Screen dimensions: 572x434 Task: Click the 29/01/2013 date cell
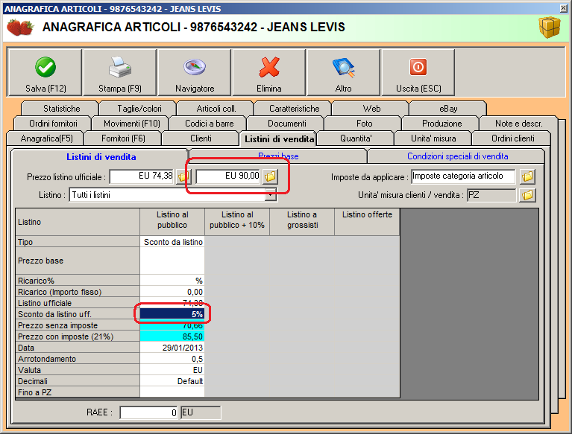point(172,348)
